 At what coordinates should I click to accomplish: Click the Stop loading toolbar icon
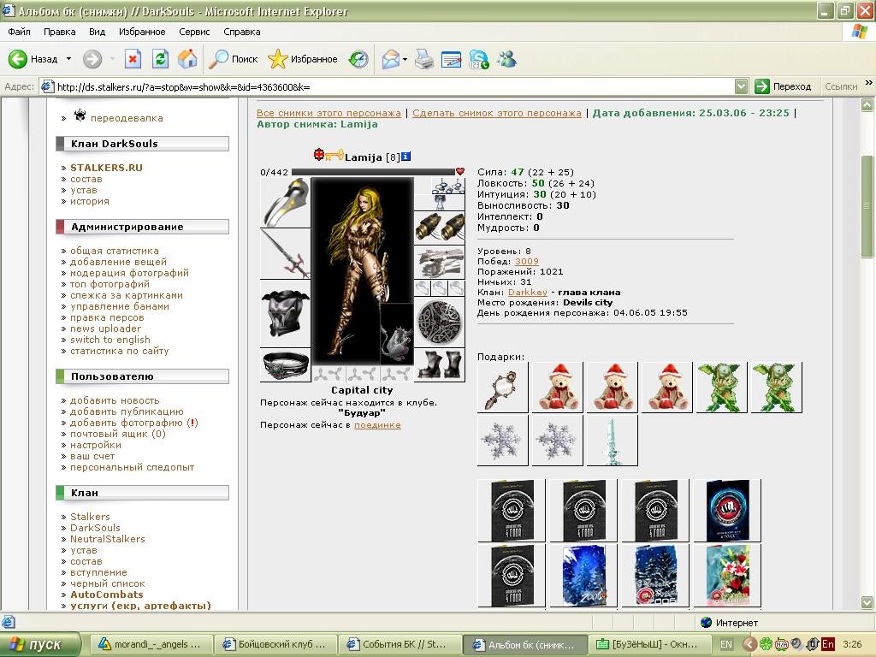(133, 59)
